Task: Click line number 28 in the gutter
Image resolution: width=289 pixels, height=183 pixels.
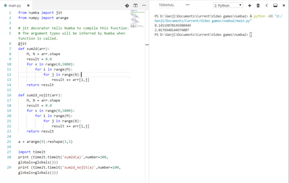Action: point(9,157)
